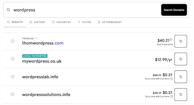
Task: Add wordpresslab.info to cart
Action: click(181, 77)
